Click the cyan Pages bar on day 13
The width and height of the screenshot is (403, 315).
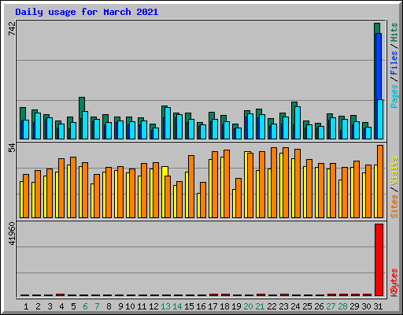(168, 123)
